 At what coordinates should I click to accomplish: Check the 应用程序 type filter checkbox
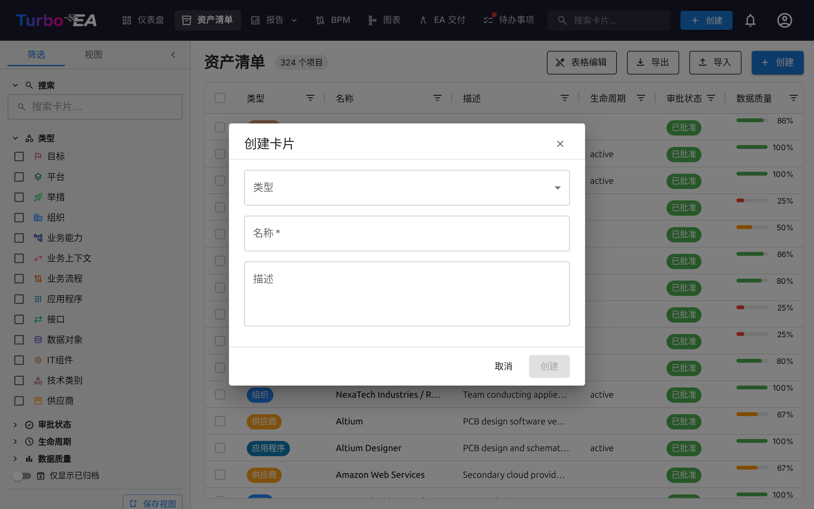[19, 299]
